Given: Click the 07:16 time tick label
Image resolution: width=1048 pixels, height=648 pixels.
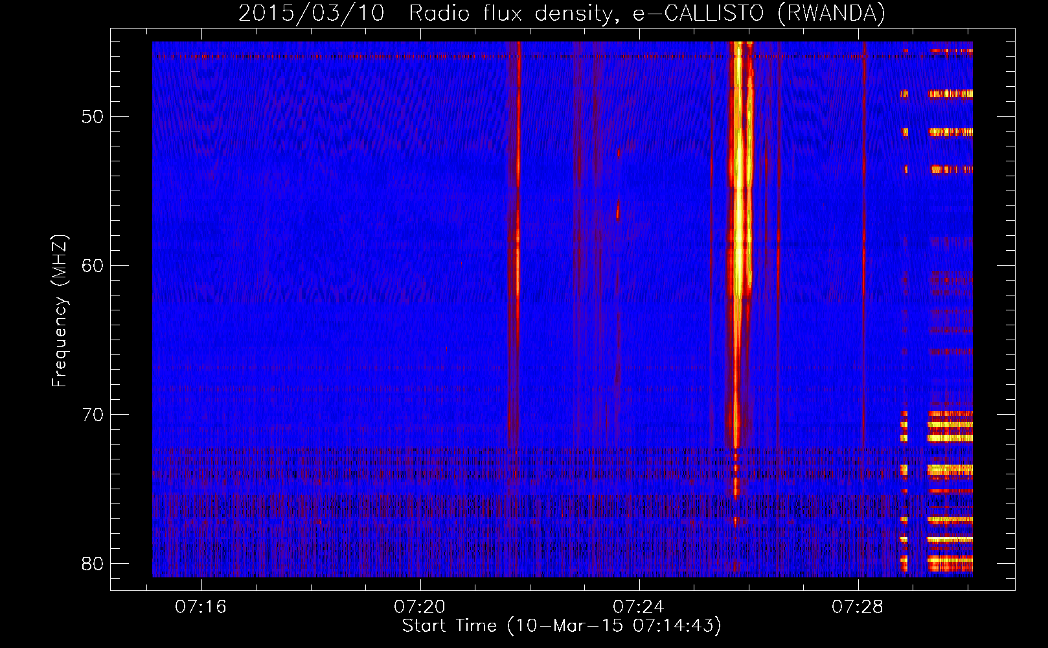Looking at the screenshot, I should [x=201, y=607].
